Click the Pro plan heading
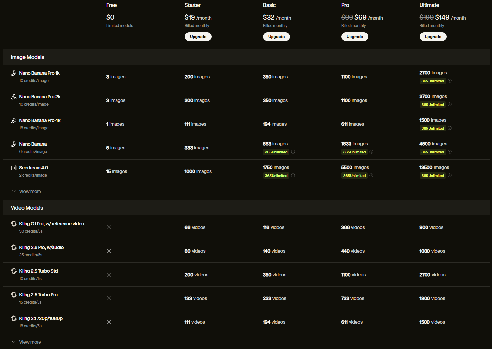Image resolution: width=492 pixels, height=349 pixels. 345,5
